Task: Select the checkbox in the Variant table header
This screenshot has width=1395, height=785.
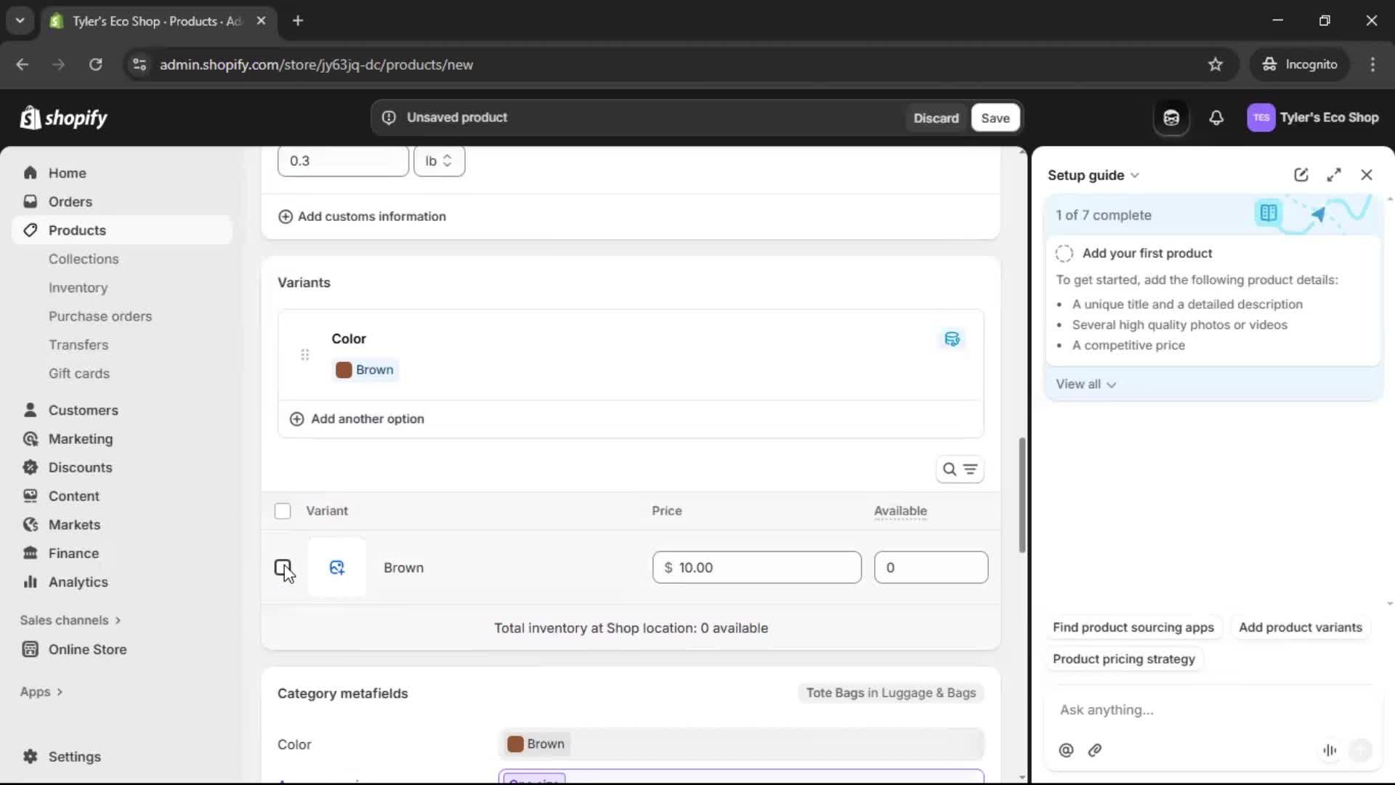Action: (x=283, y=511)
